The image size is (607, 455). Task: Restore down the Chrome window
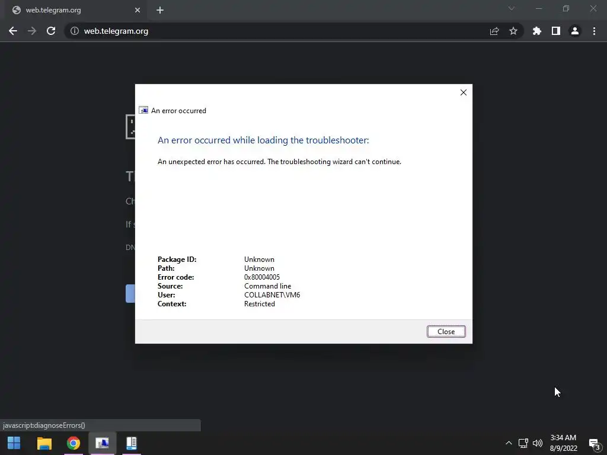click(566, 8)
